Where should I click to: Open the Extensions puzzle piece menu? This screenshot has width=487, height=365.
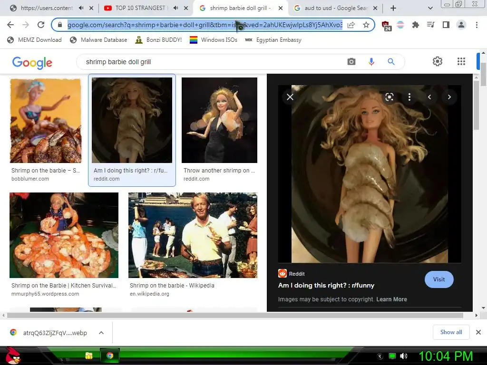[415, 25]
